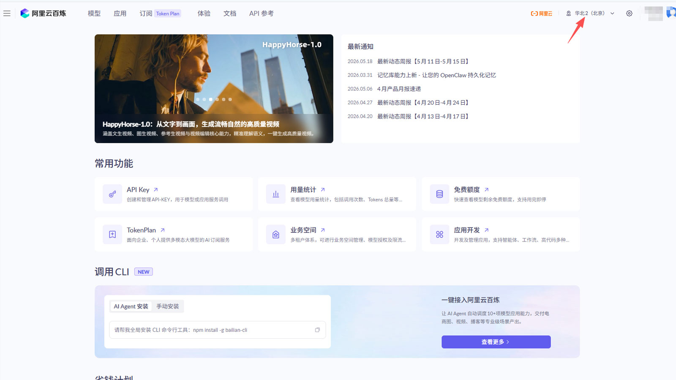Image resolution: width=676 pixels, height=380 pixels.
Task: Switch to AI Agent 安装 tab
Action: click(131, 307)
